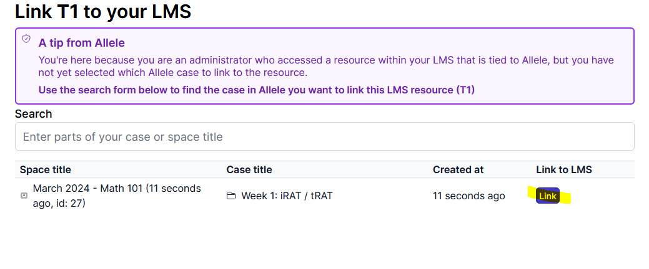Click the 'A tip from Allele' heading
649x269 pixels.
coord(82,43)
